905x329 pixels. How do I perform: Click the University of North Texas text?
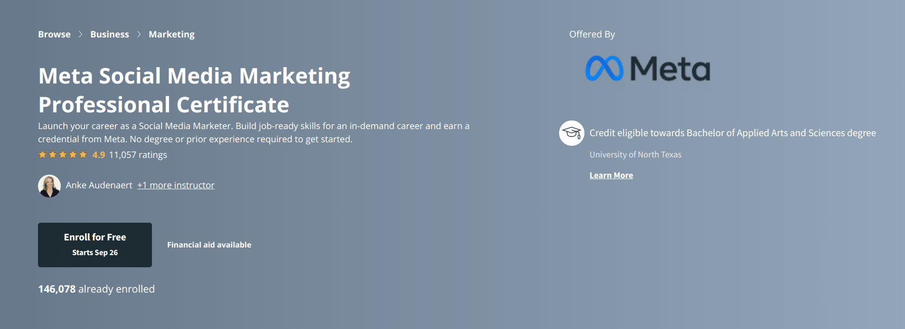tap(636, 154)
